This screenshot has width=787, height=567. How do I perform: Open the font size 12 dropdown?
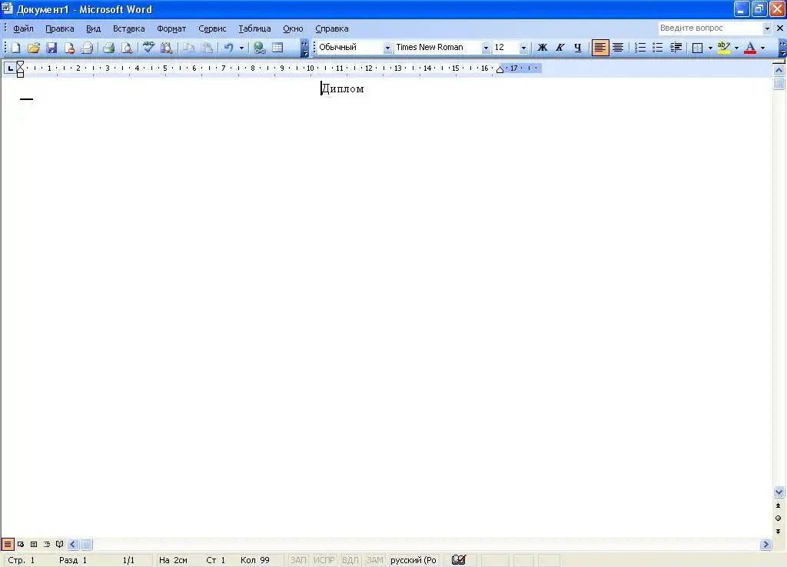click(523, 48)
